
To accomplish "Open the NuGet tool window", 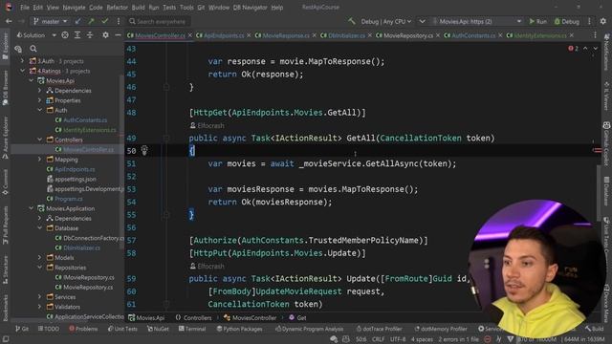I will tap(158, 329).
